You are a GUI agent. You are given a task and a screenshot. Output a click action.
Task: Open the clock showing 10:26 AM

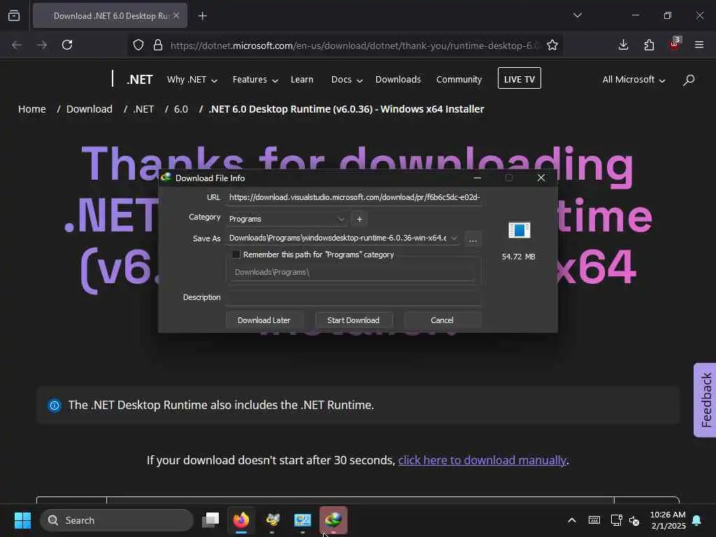(668, 520)
